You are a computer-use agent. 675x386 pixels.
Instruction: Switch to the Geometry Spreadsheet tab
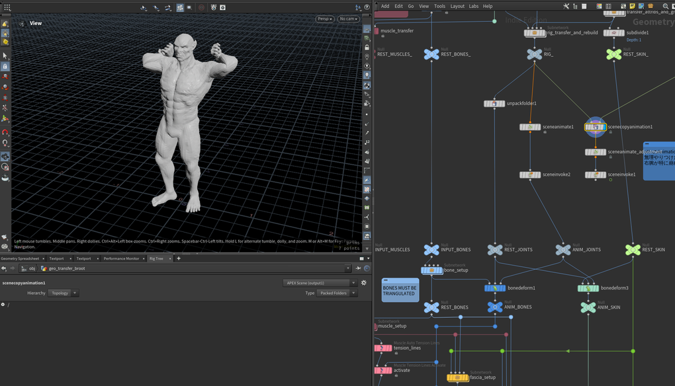[x=21, y=258]
